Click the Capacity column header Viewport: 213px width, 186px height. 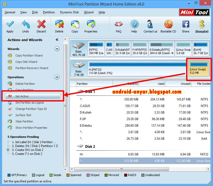(126, 84)
